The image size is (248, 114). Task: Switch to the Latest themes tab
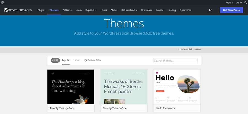[77, 60]
